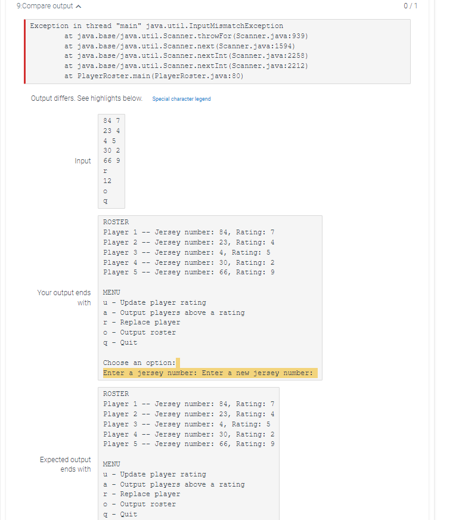Click highlighted 'Enter a jersey number' line

point(210,373)
